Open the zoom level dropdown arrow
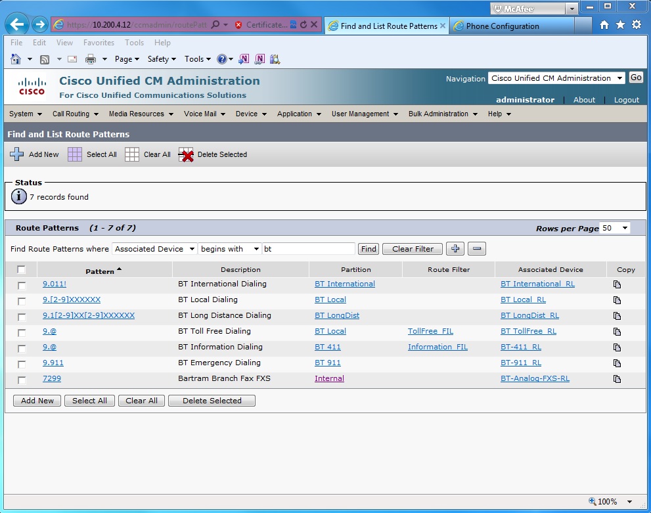The image size is (651, 513). 629,501
